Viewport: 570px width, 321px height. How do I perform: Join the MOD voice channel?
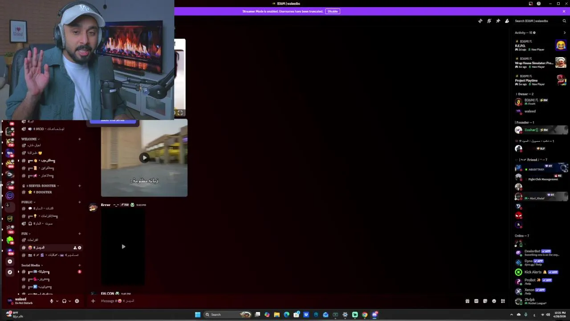point(51,129)
